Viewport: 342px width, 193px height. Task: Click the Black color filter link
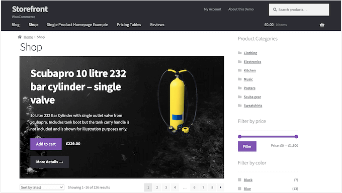click(x=248, y=180)
